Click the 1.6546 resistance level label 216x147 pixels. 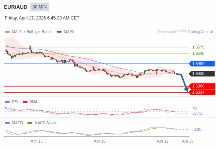click(198, 53)
